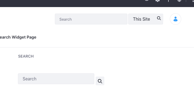
Task: Click the SEARCH widget title label
Action: (x=26, y=56)
